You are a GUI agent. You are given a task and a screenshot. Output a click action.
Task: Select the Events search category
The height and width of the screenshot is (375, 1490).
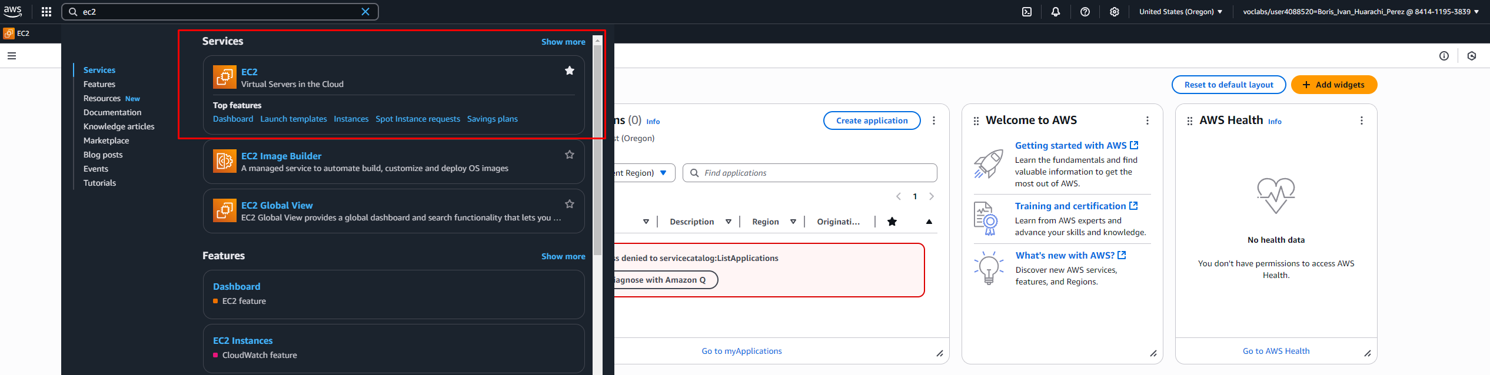(96, 169)
